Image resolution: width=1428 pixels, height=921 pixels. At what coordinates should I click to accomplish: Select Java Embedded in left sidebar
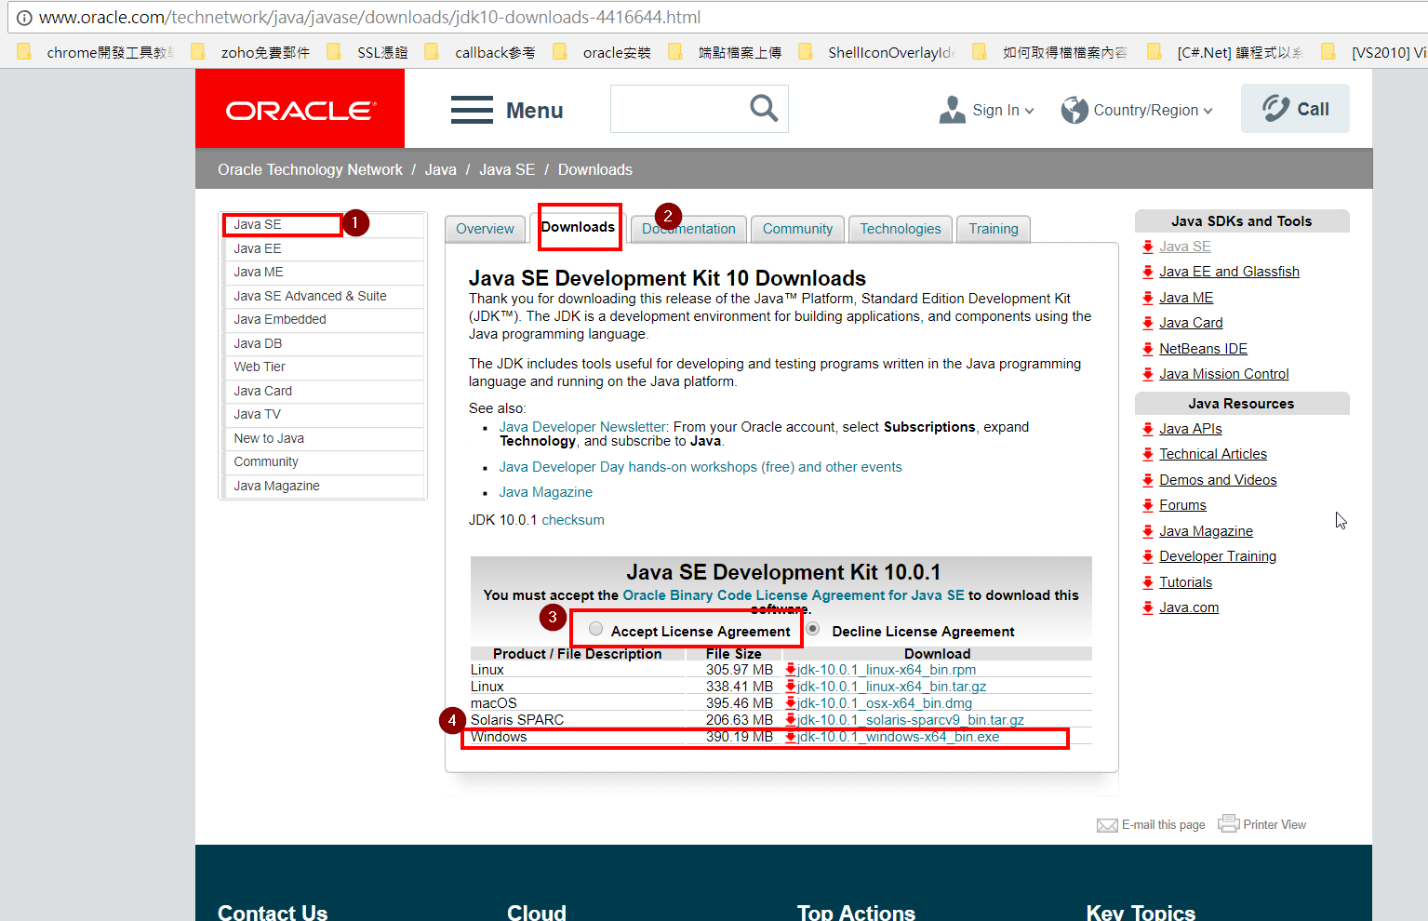pos(323,319)
